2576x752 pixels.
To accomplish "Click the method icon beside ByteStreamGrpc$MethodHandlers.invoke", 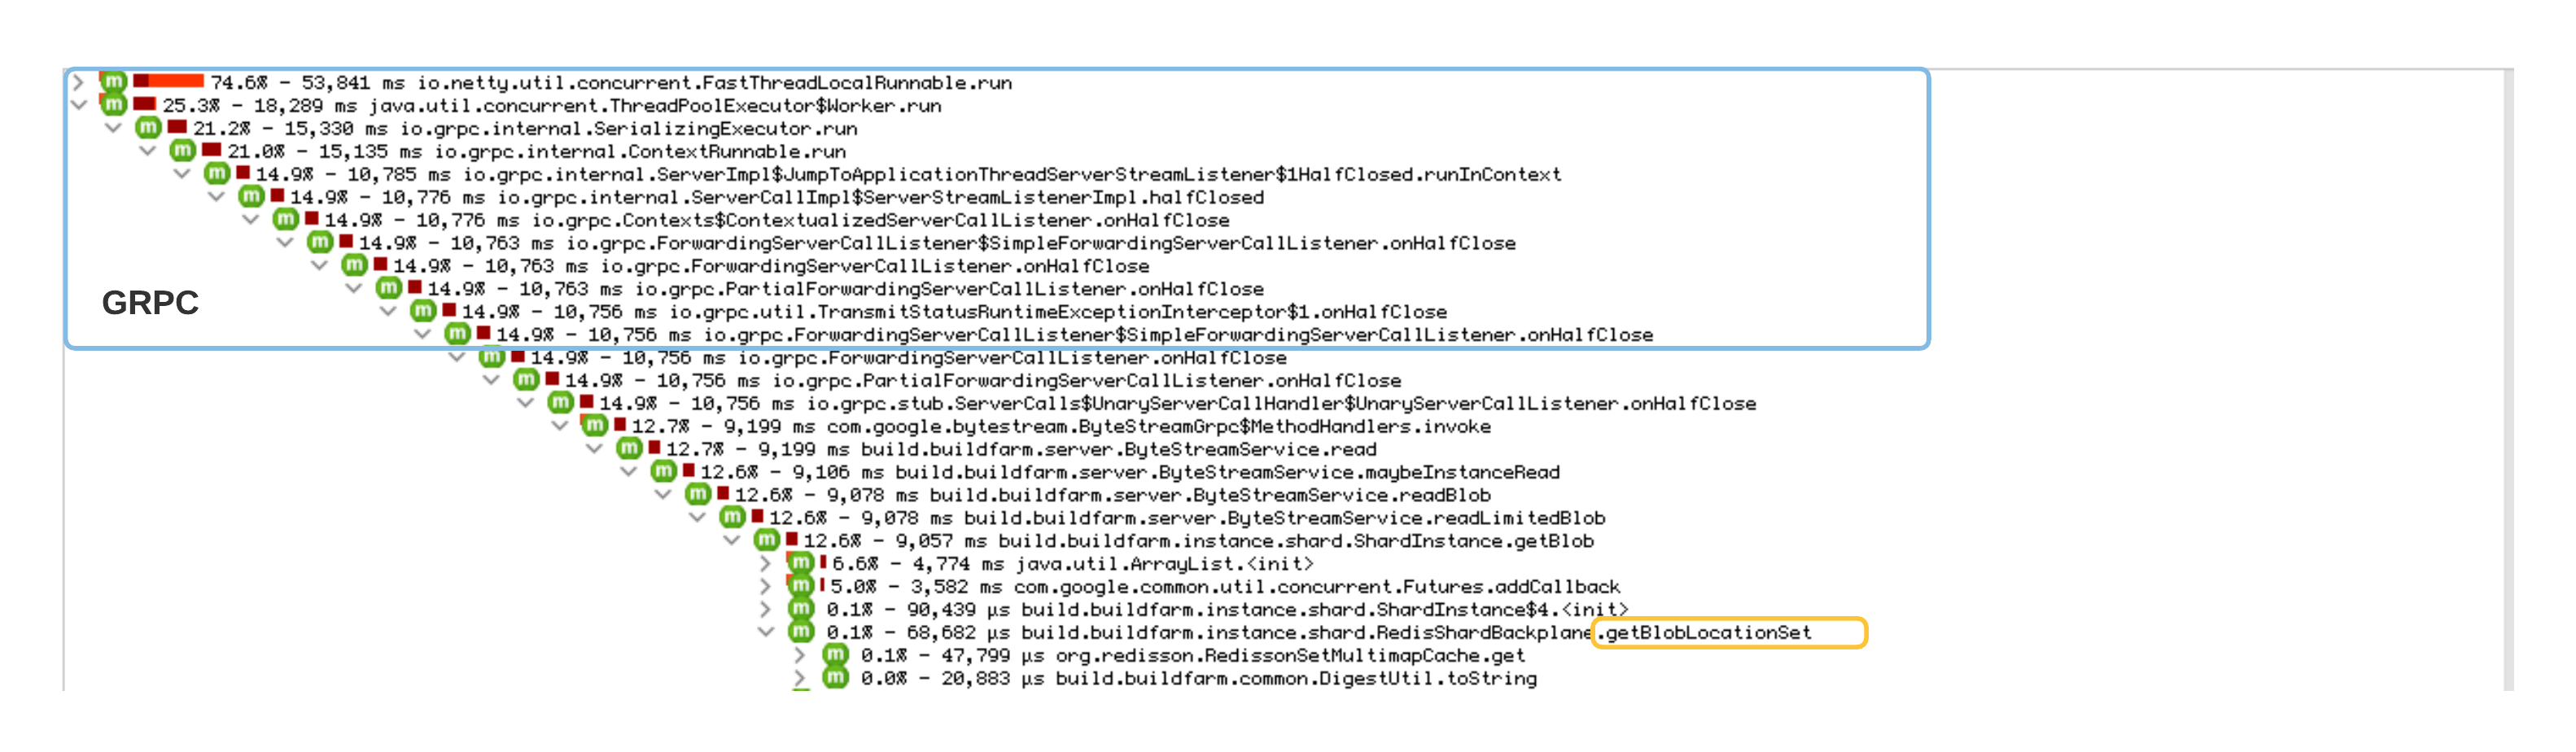I will tap(597, 426).
